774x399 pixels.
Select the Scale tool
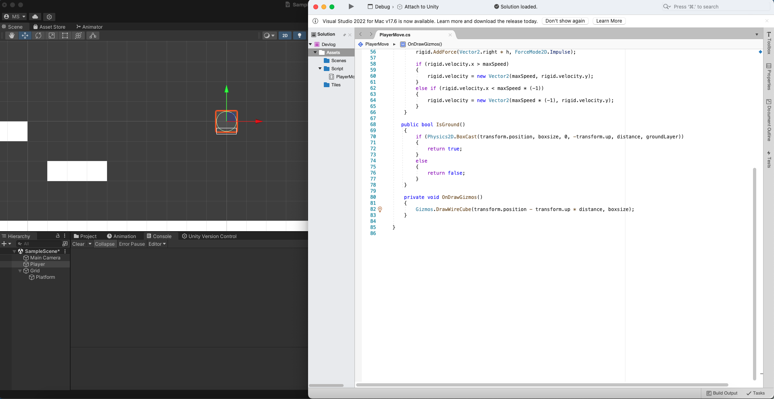point(52,36)
